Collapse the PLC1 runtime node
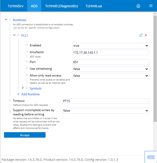The width and height of the screenshot is (157, 163). (14, 35)
